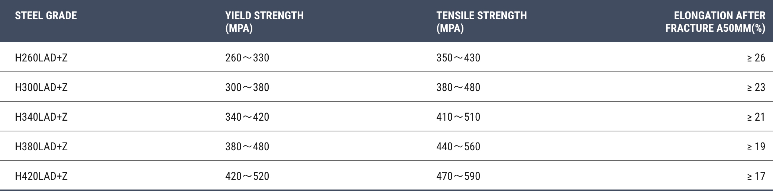
Task: Click tensile strength value 380～480
Action: [458, 87]
